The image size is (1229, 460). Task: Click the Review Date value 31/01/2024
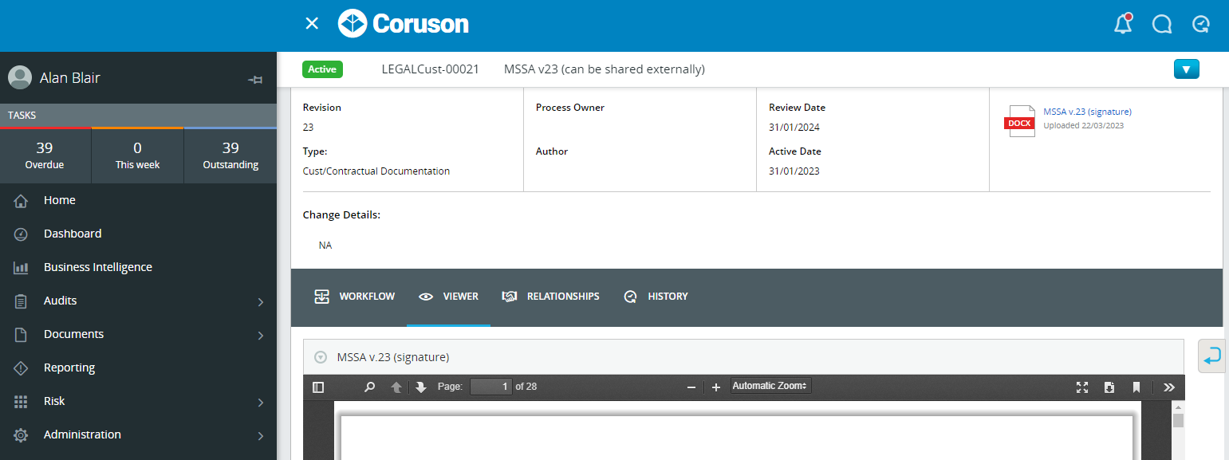pos(794,128)
